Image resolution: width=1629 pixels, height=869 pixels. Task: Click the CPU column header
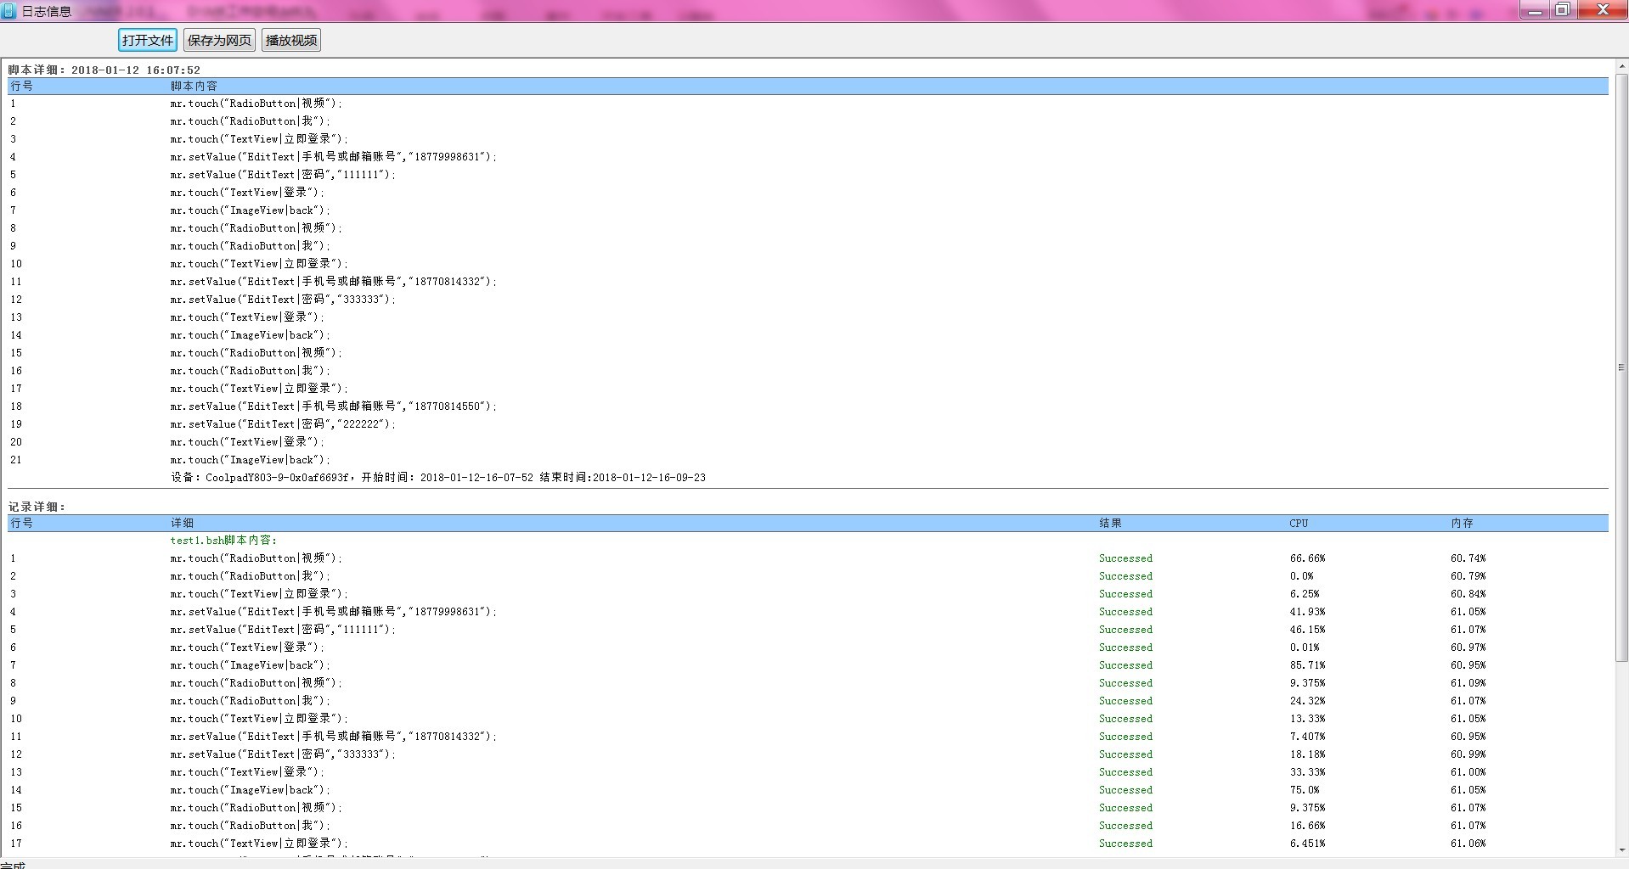tap(1299, 523)
